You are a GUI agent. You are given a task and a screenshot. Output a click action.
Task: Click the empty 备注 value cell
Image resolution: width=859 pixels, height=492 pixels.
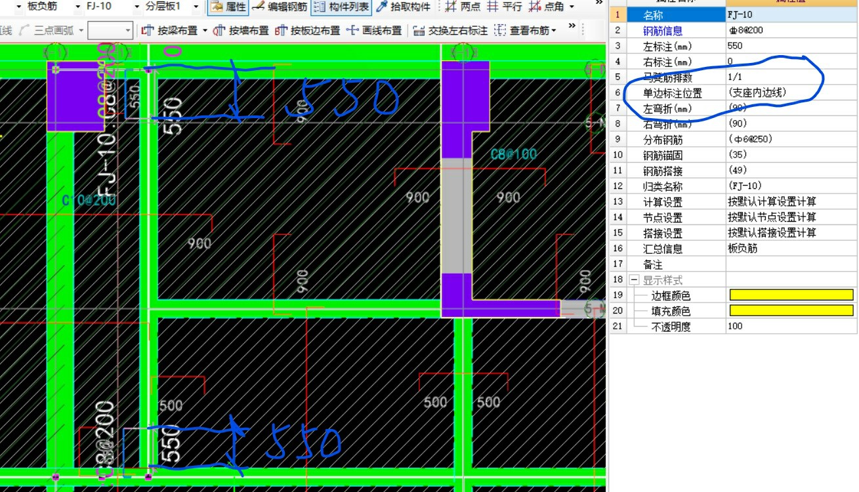[x=791, y=264]
